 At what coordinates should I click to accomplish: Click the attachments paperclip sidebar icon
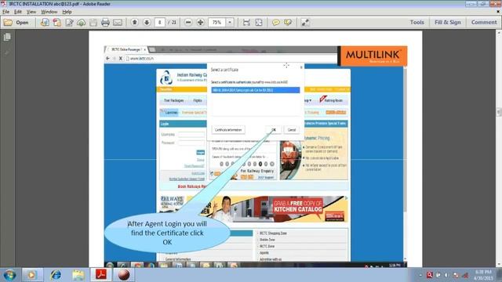click(7, 52)
